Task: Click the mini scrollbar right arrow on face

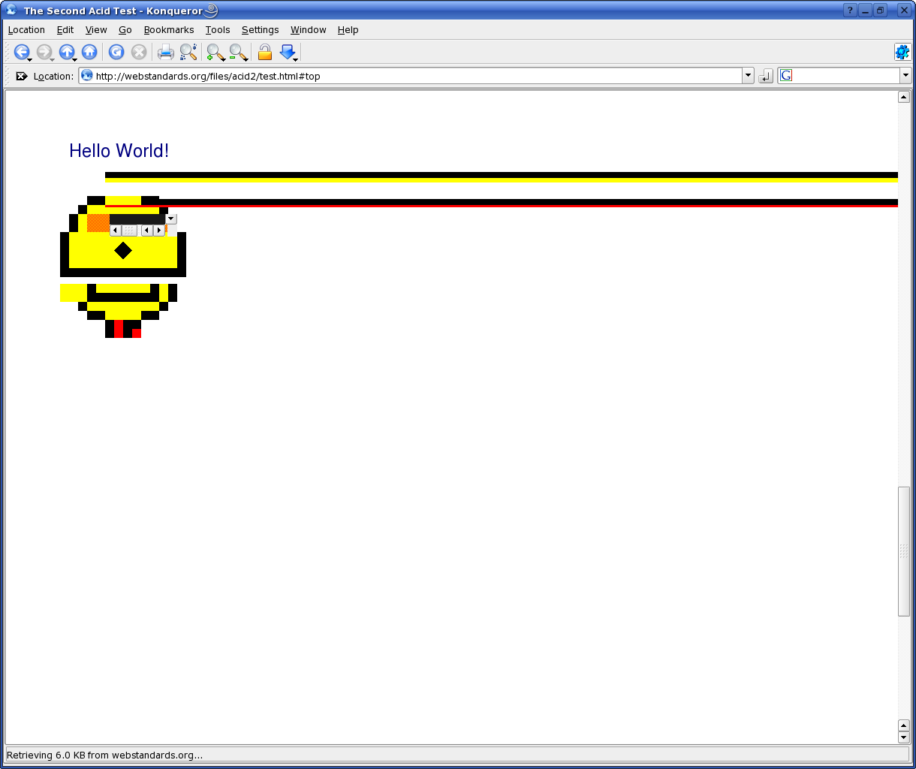Action: [158, 231]
